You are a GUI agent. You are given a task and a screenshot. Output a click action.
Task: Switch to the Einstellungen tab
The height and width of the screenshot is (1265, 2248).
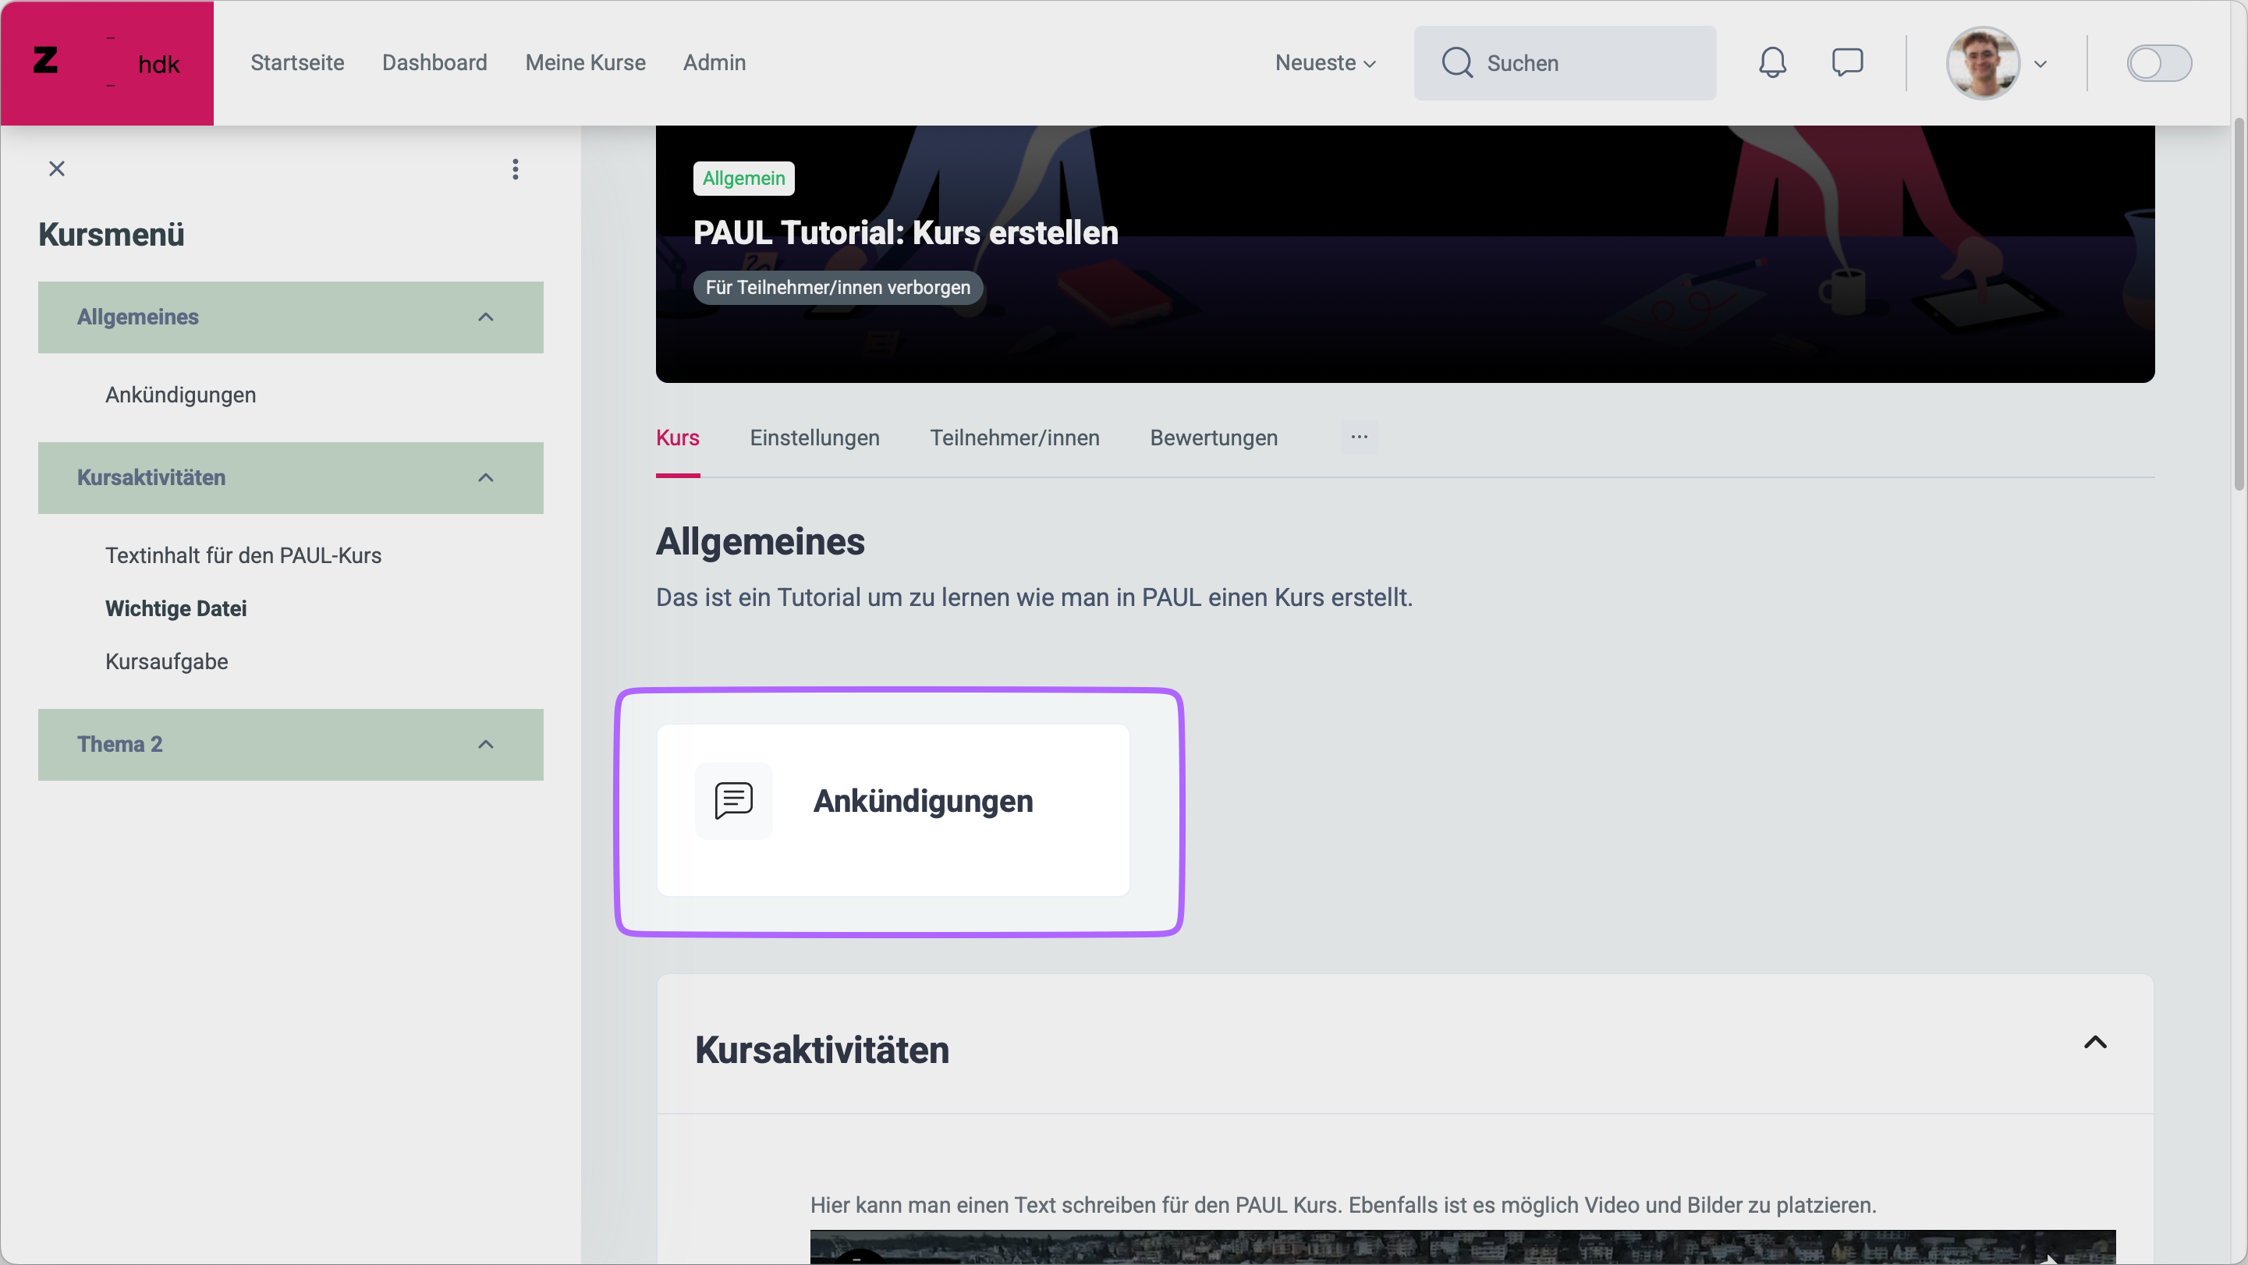[x=814, y=438]
